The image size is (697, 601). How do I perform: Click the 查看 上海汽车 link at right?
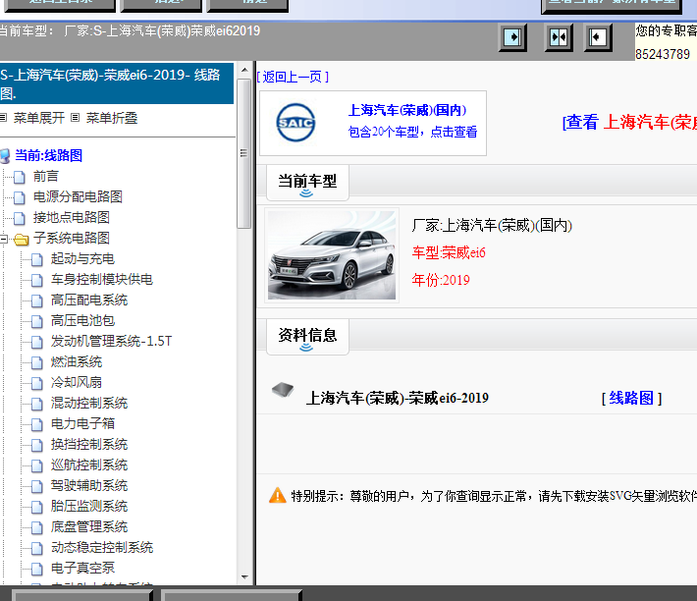(629, 122)
